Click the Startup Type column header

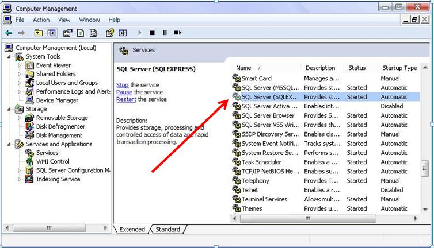(399, 68)
